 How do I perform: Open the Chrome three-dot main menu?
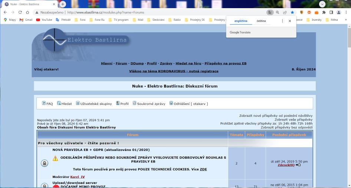(345, 12)
